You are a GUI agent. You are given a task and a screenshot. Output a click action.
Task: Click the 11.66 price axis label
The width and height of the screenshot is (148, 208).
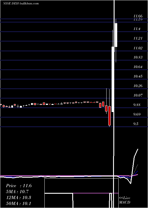138,16
